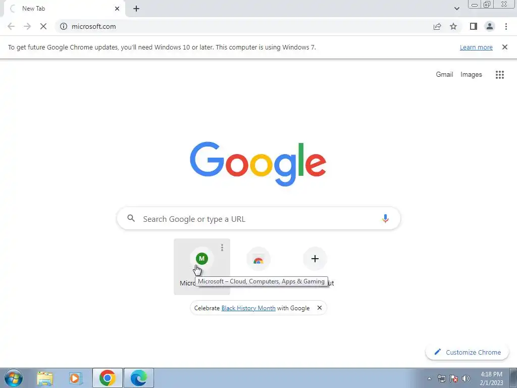
Task: View site information icon beside microsoft.com
Action: (64, 26)
